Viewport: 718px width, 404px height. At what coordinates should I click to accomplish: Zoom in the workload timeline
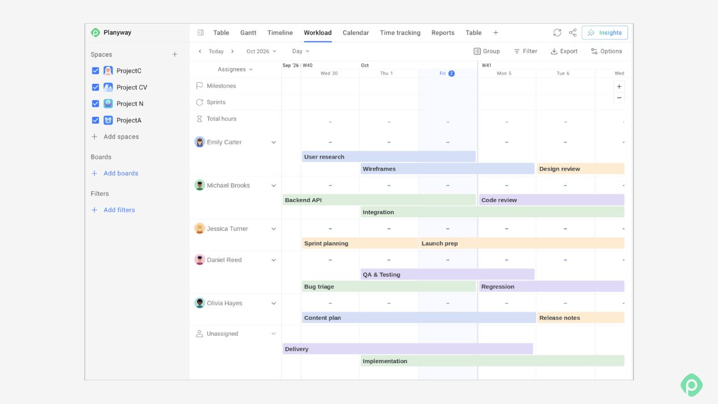[619, 87]
